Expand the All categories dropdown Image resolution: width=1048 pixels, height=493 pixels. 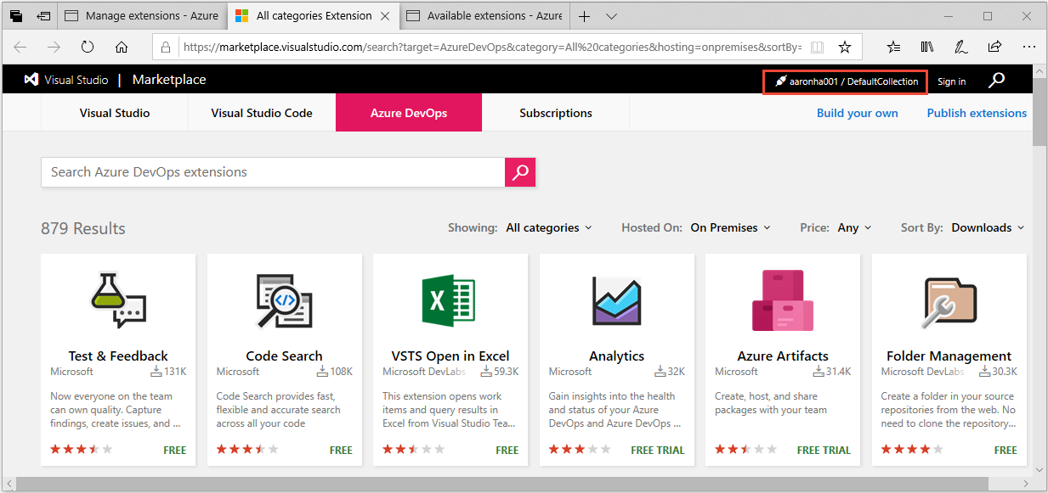pyautogui.click(x=549, y=227)
